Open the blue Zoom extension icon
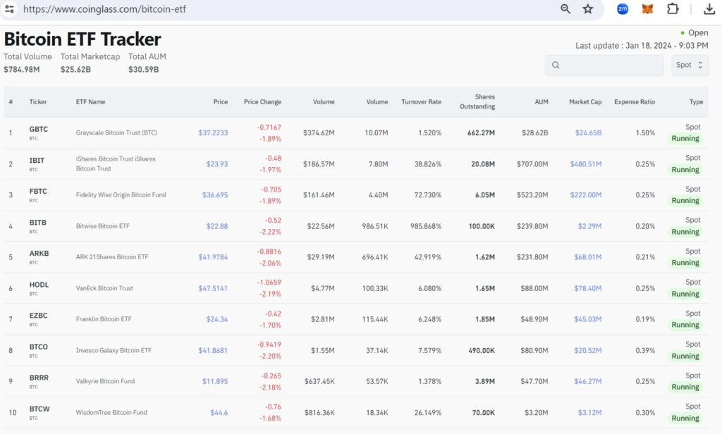The width and height of the screenshot is (722, 434). pos(622,8)
